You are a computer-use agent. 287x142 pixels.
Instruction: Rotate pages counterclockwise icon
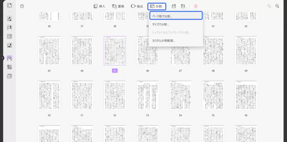(x=174, y=6)
